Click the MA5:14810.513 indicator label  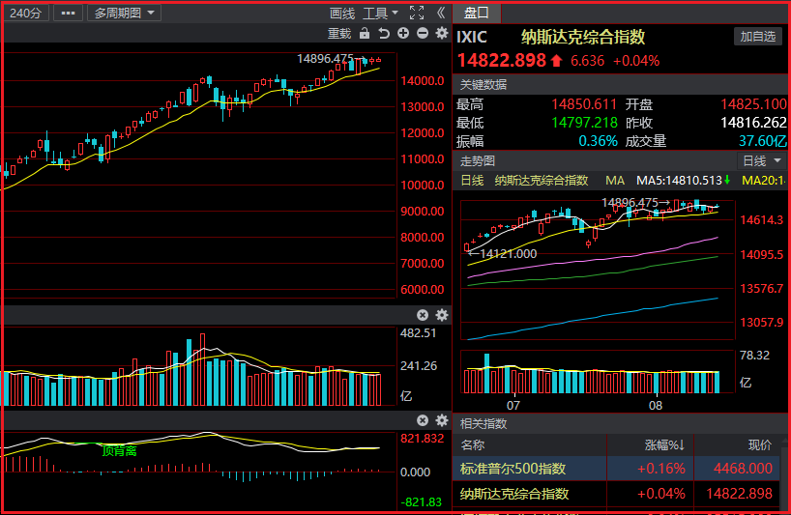[x=679, y=181]
